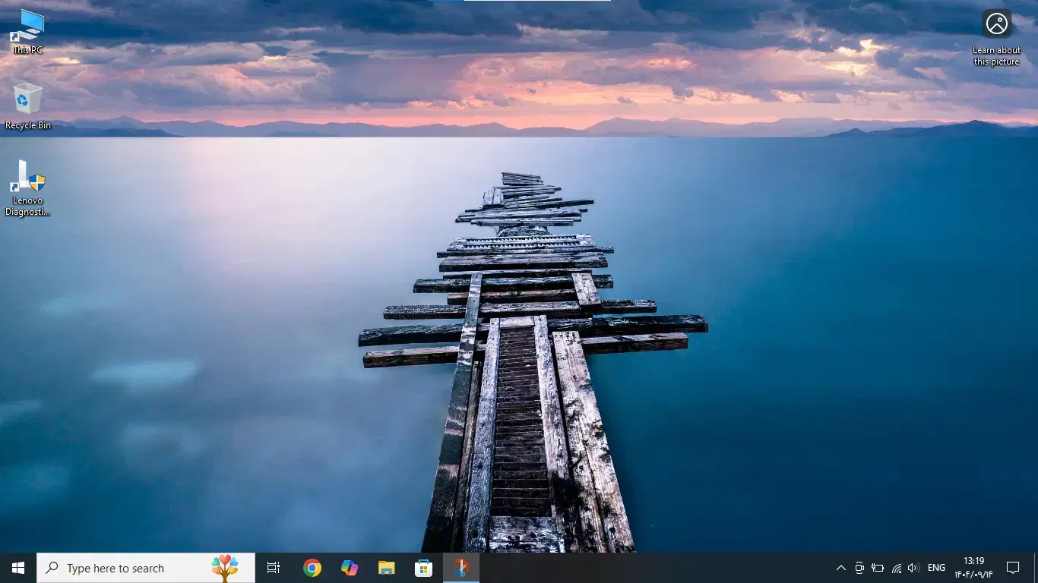Launch Microsoft Copilot from the taskbar

pyautogui.click(x=349, y=567)
